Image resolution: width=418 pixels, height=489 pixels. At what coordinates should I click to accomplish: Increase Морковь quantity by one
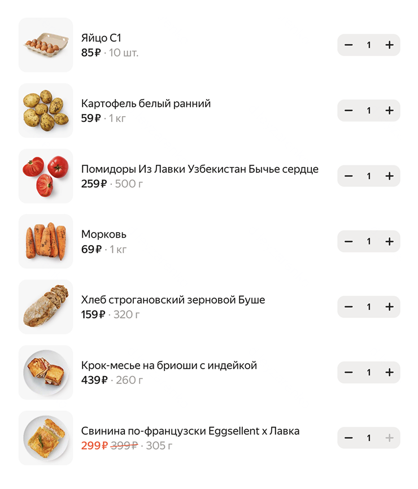point(389,242)
